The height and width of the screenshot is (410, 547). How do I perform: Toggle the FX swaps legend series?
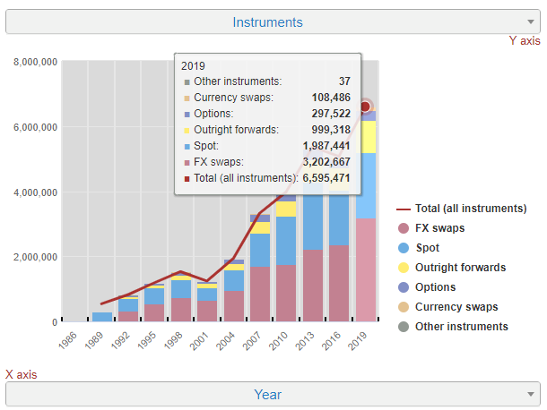point(431,228)
